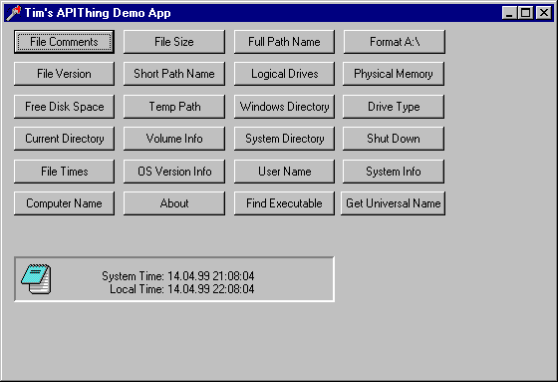Screen dimensions: 558x382
Task: List Logical Drives
Action: pos(284,74)
